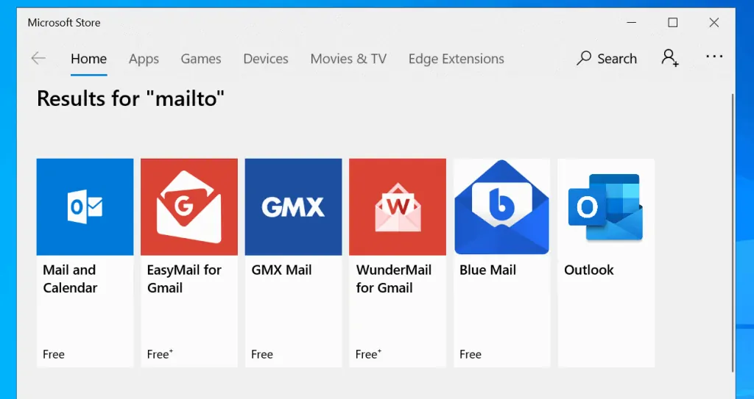754x399 pixels.
Task: Go back using the back arrow
Action: pos(38,59)
